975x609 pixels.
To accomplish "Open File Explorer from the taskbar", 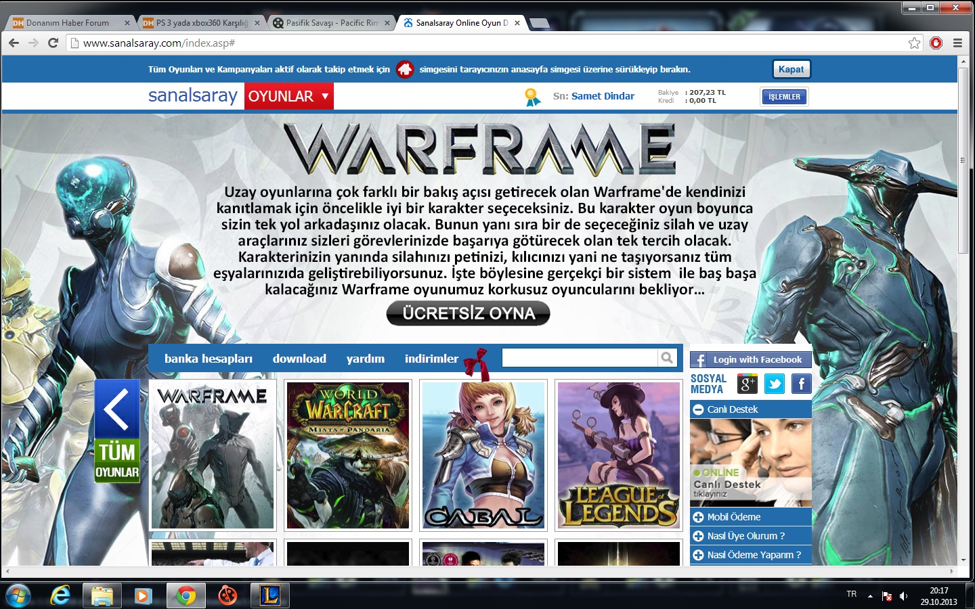I will [x=102, y=595].
